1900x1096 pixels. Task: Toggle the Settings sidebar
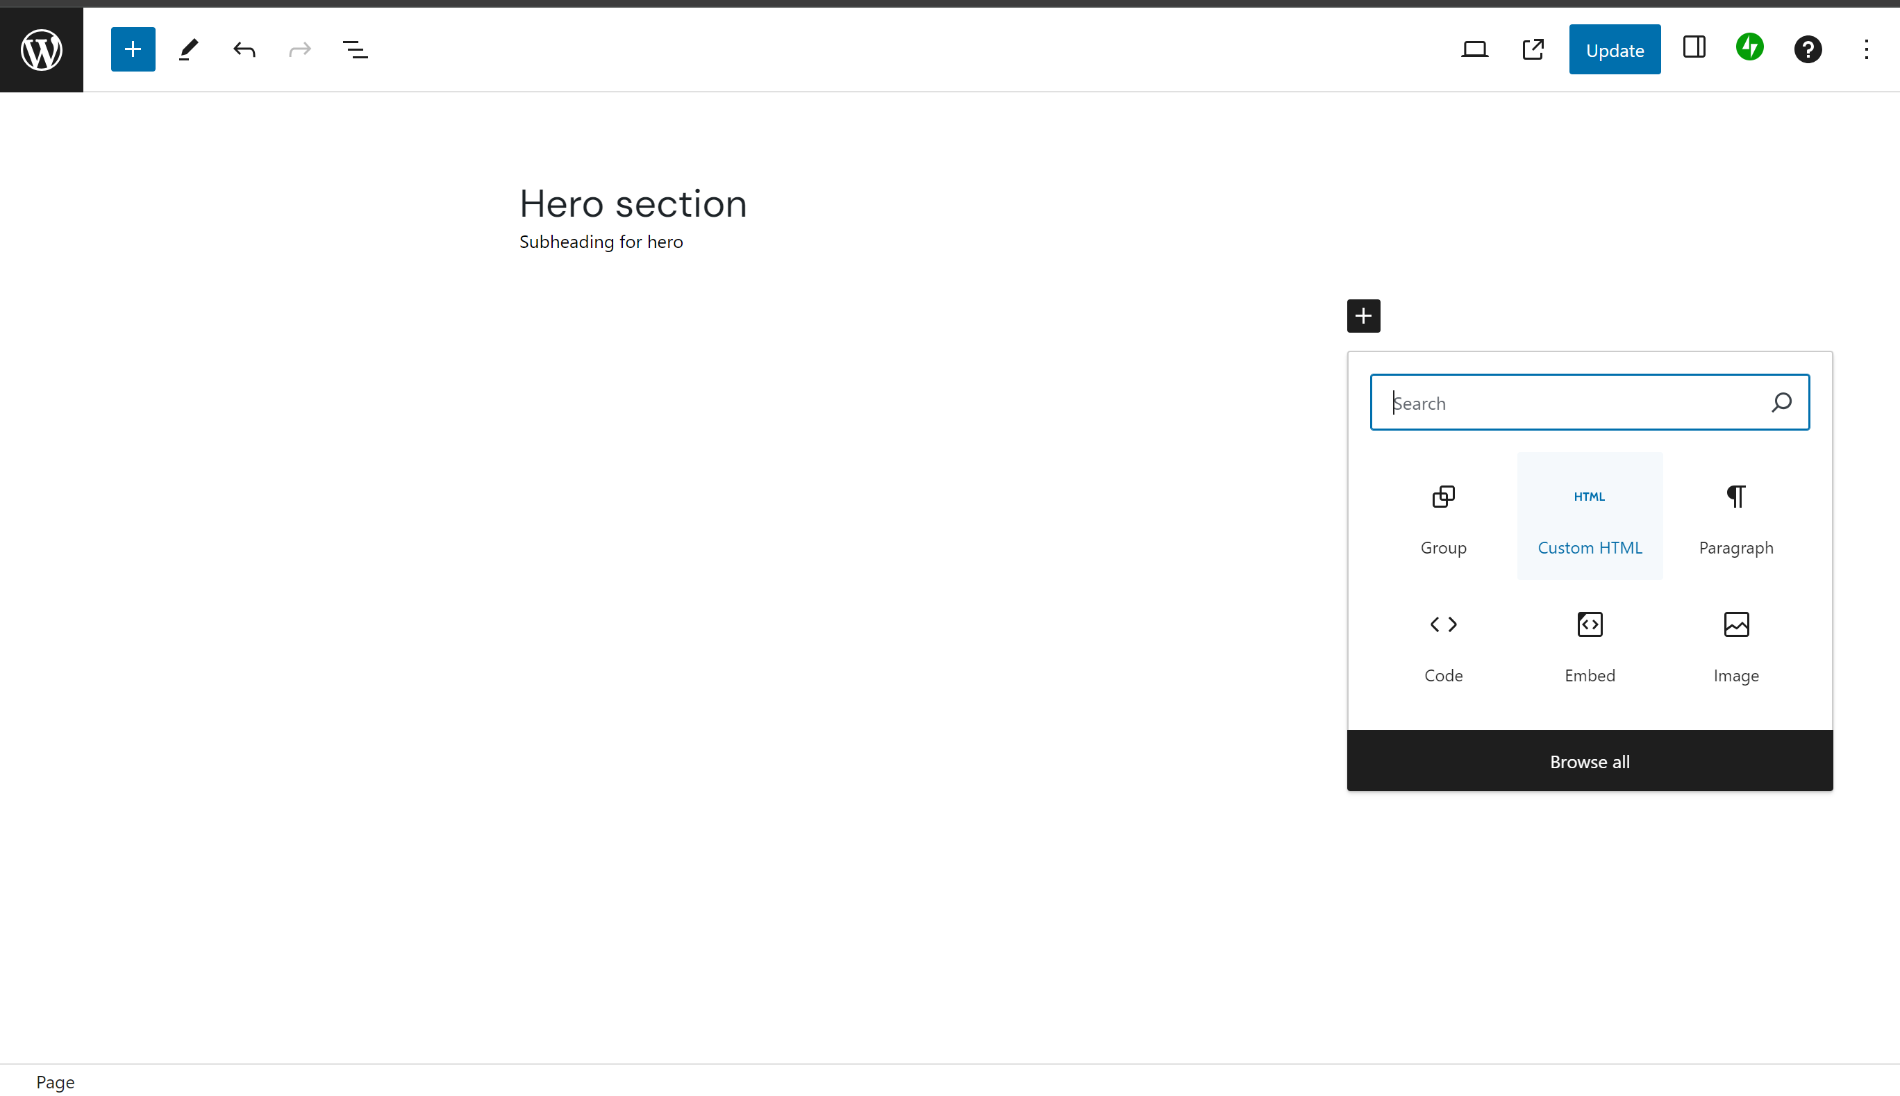tap(1693, 49)
